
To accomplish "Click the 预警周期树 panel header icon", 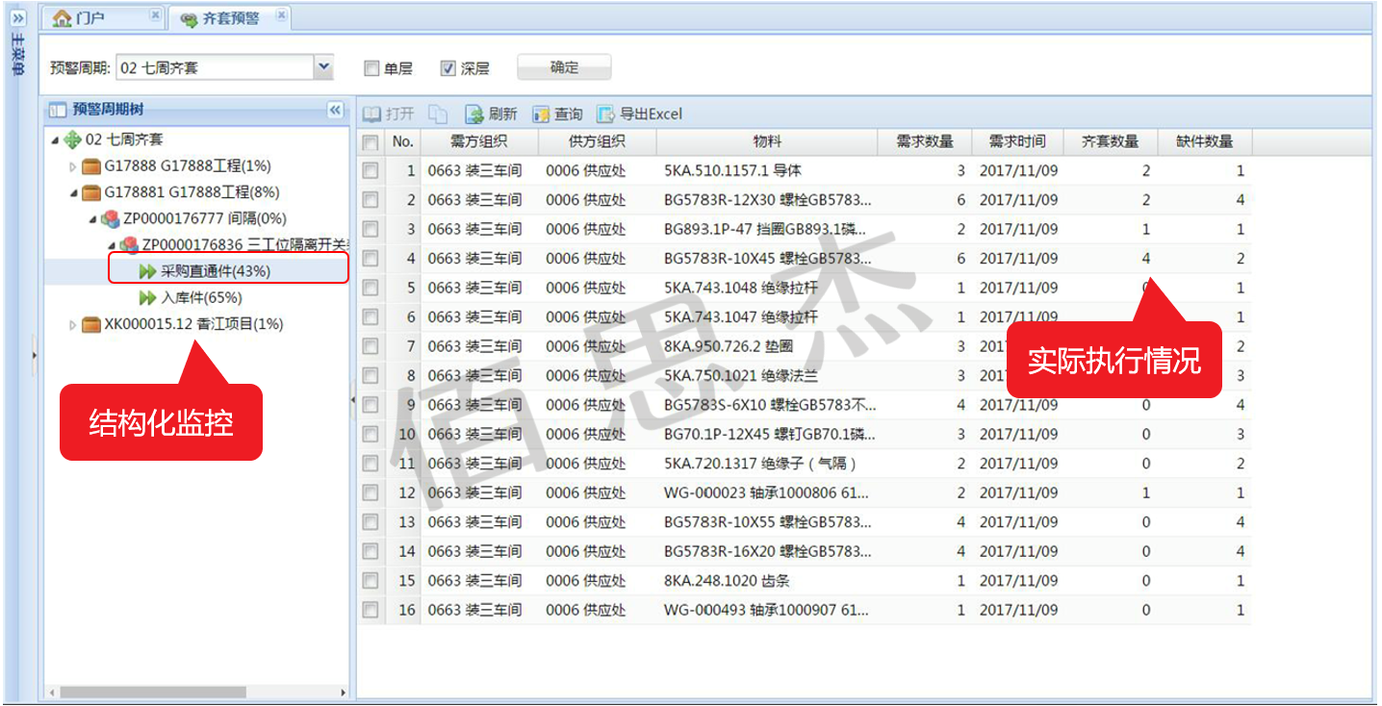I will tap(58, 111).
